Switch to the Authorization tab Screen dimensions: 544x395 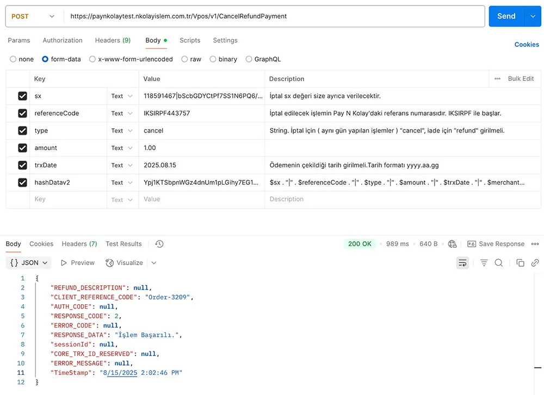[63, 40]
